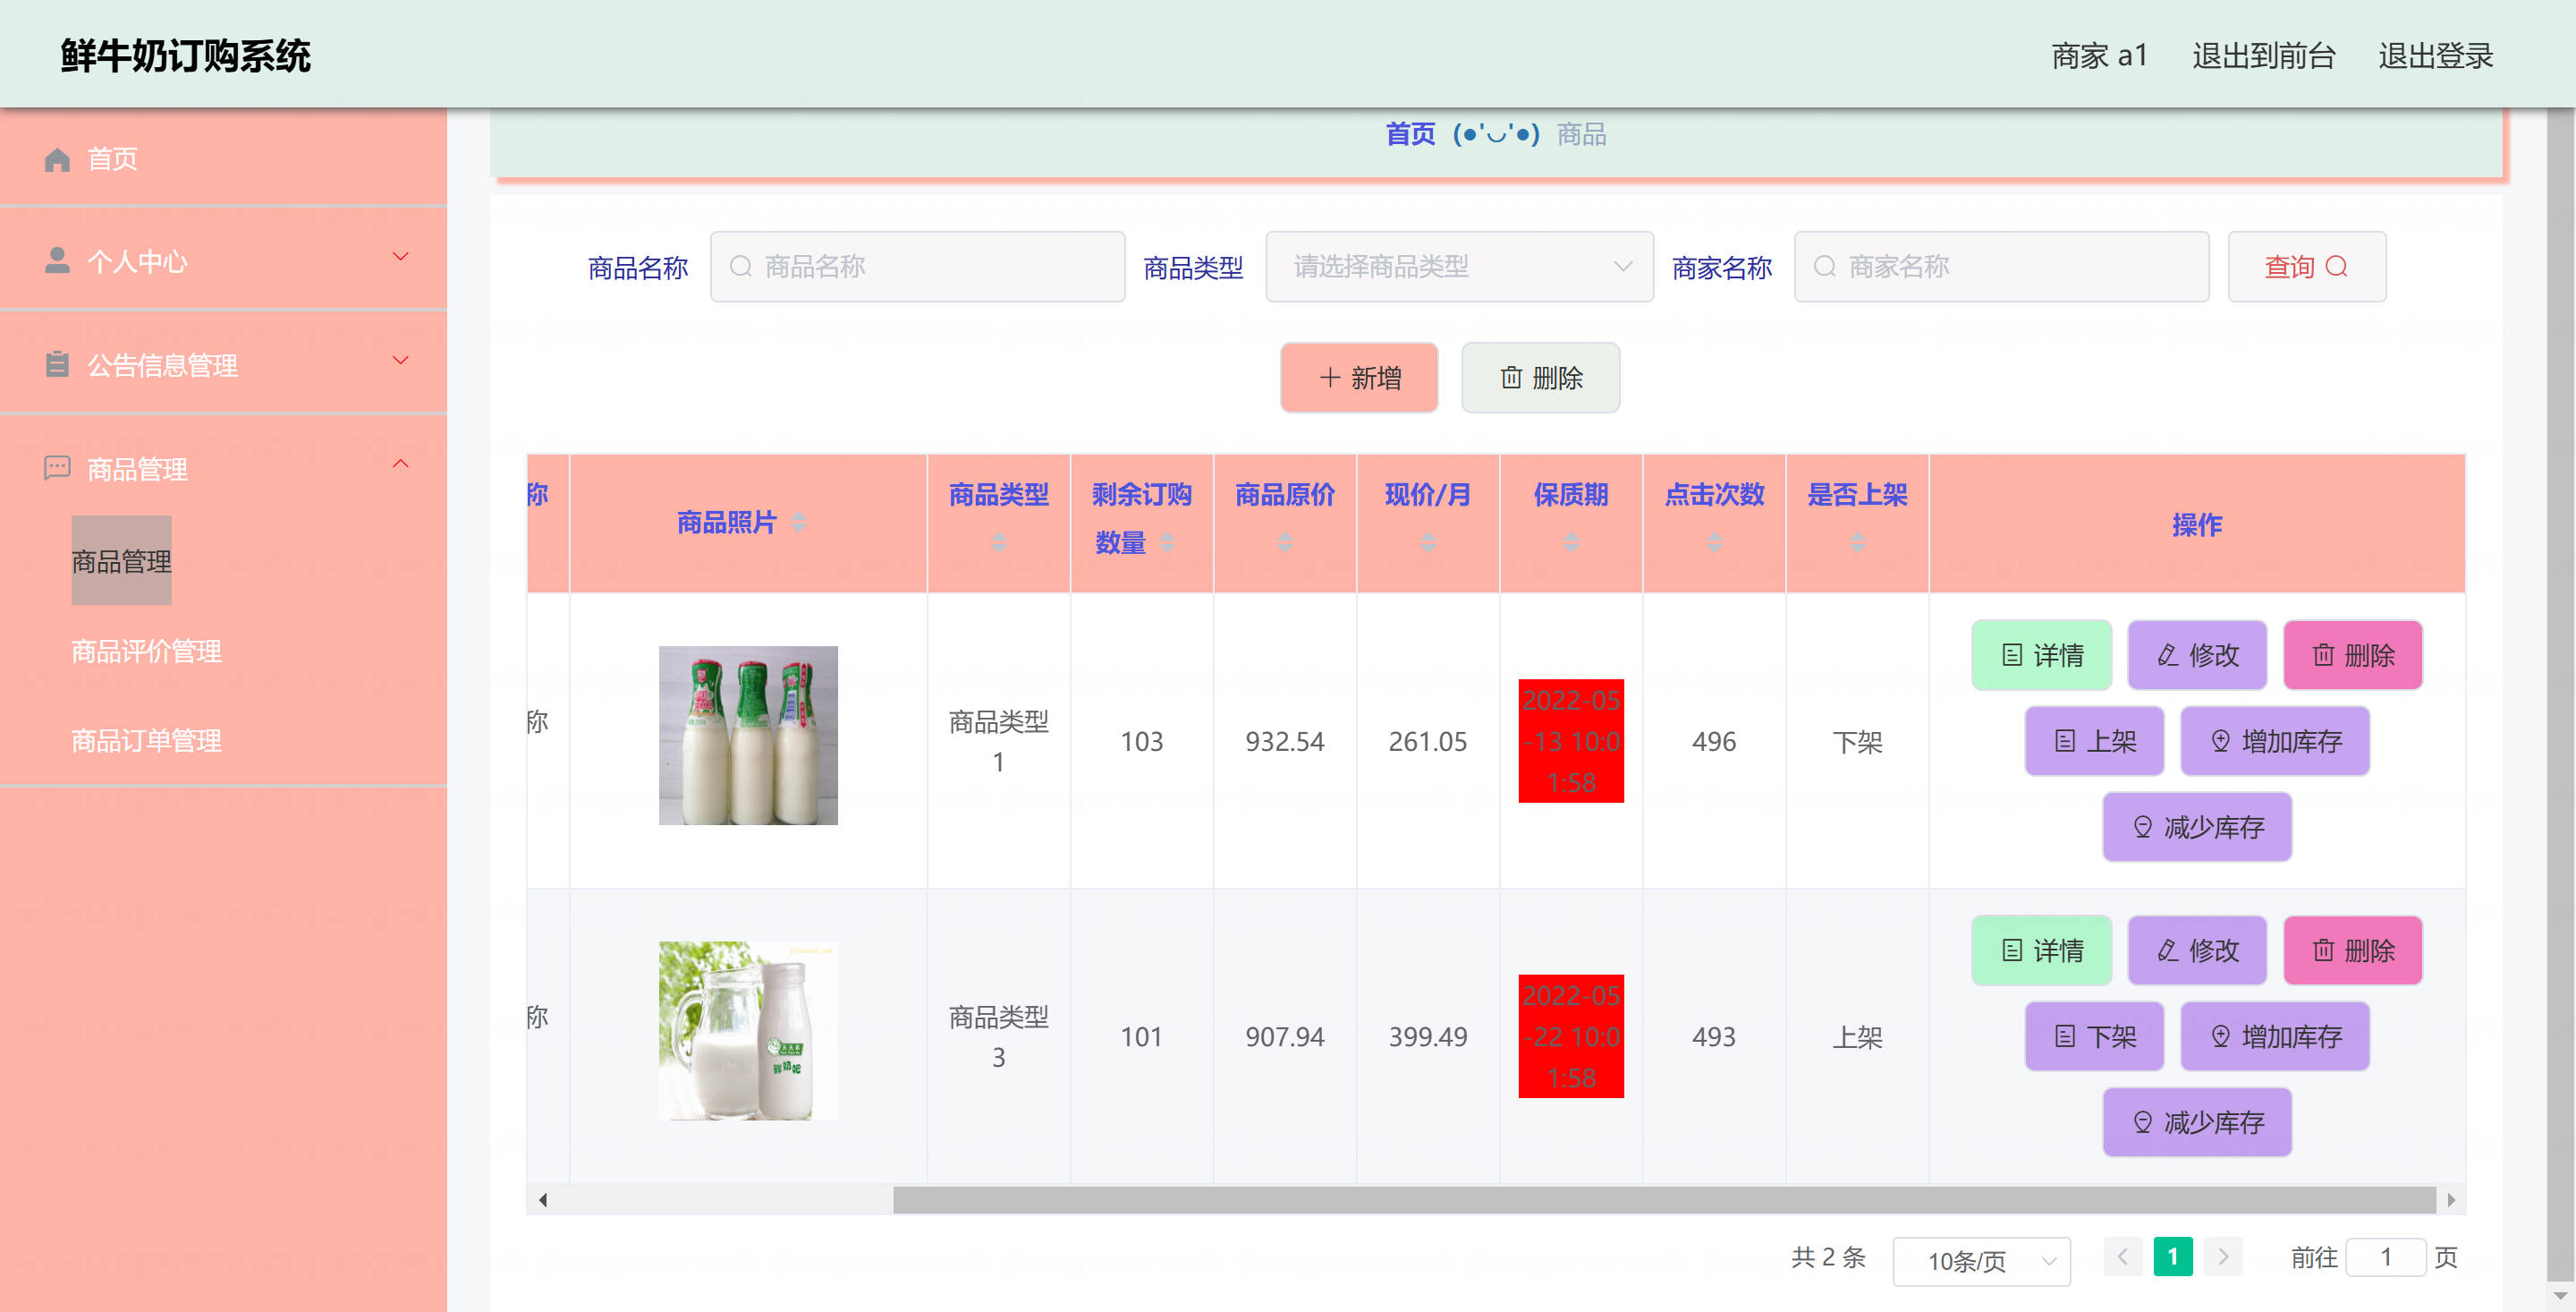The image size is (2576, 1312).
Task: Click the sort arrows under 是否上架 header
Action: tap(1857, 542)
